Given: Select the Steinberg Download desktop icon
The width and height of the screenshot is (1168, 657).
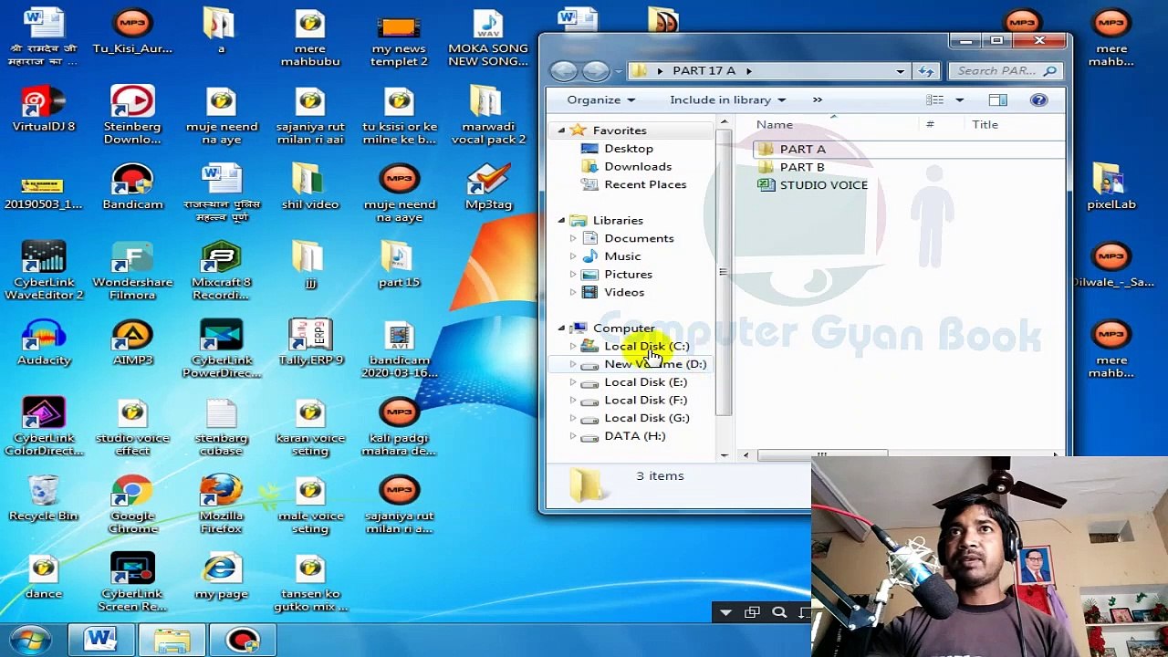Looking at the screenshot, I should pos(132,115).
